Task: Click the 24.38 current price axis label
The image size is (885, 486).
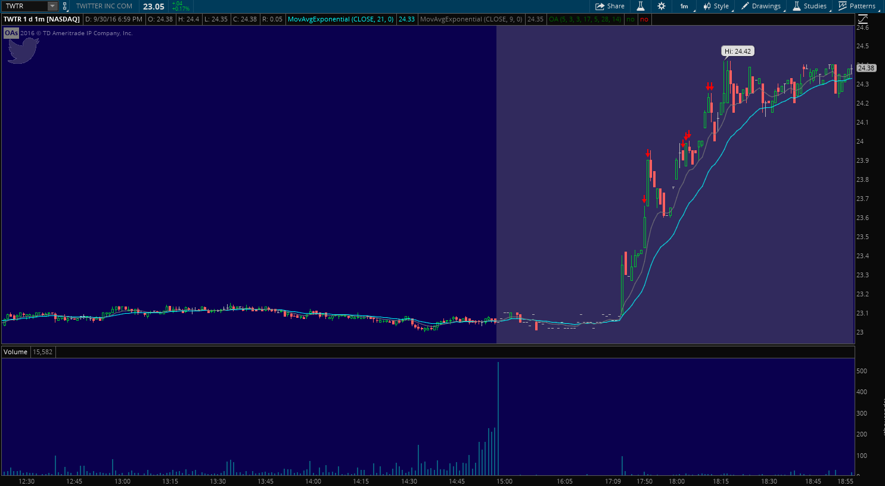Action: point(866,68)
